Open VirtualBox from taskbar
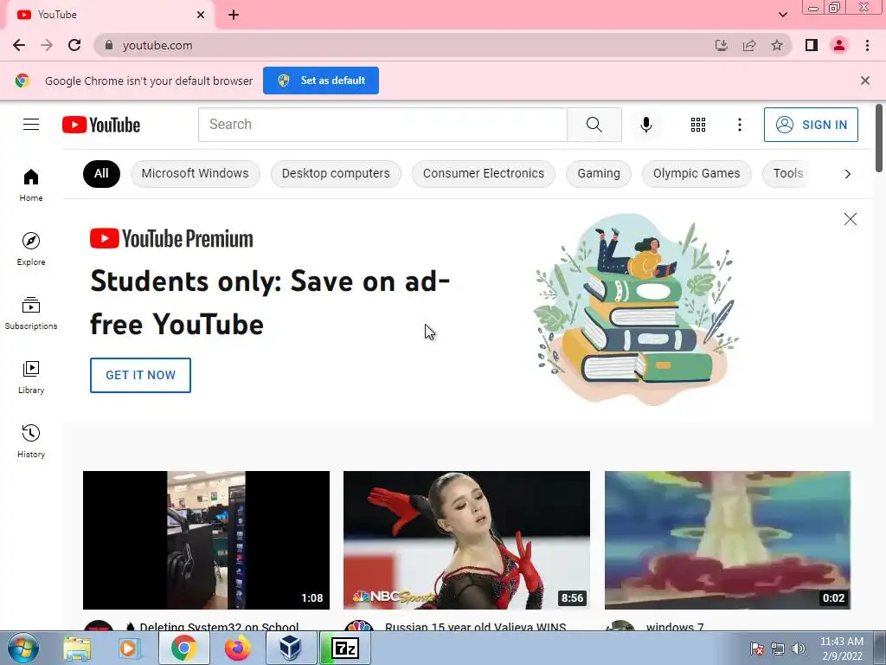The image size is (886, 665). [291, 648]
